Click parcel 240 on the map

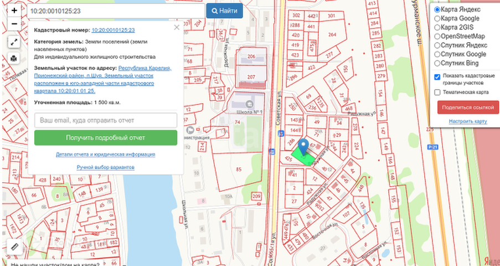(57, 179)
